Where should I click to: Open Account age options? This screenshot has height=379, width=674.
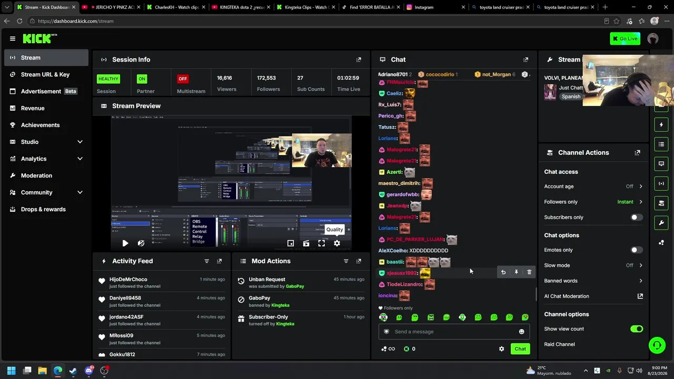click(x=593, y=186)
